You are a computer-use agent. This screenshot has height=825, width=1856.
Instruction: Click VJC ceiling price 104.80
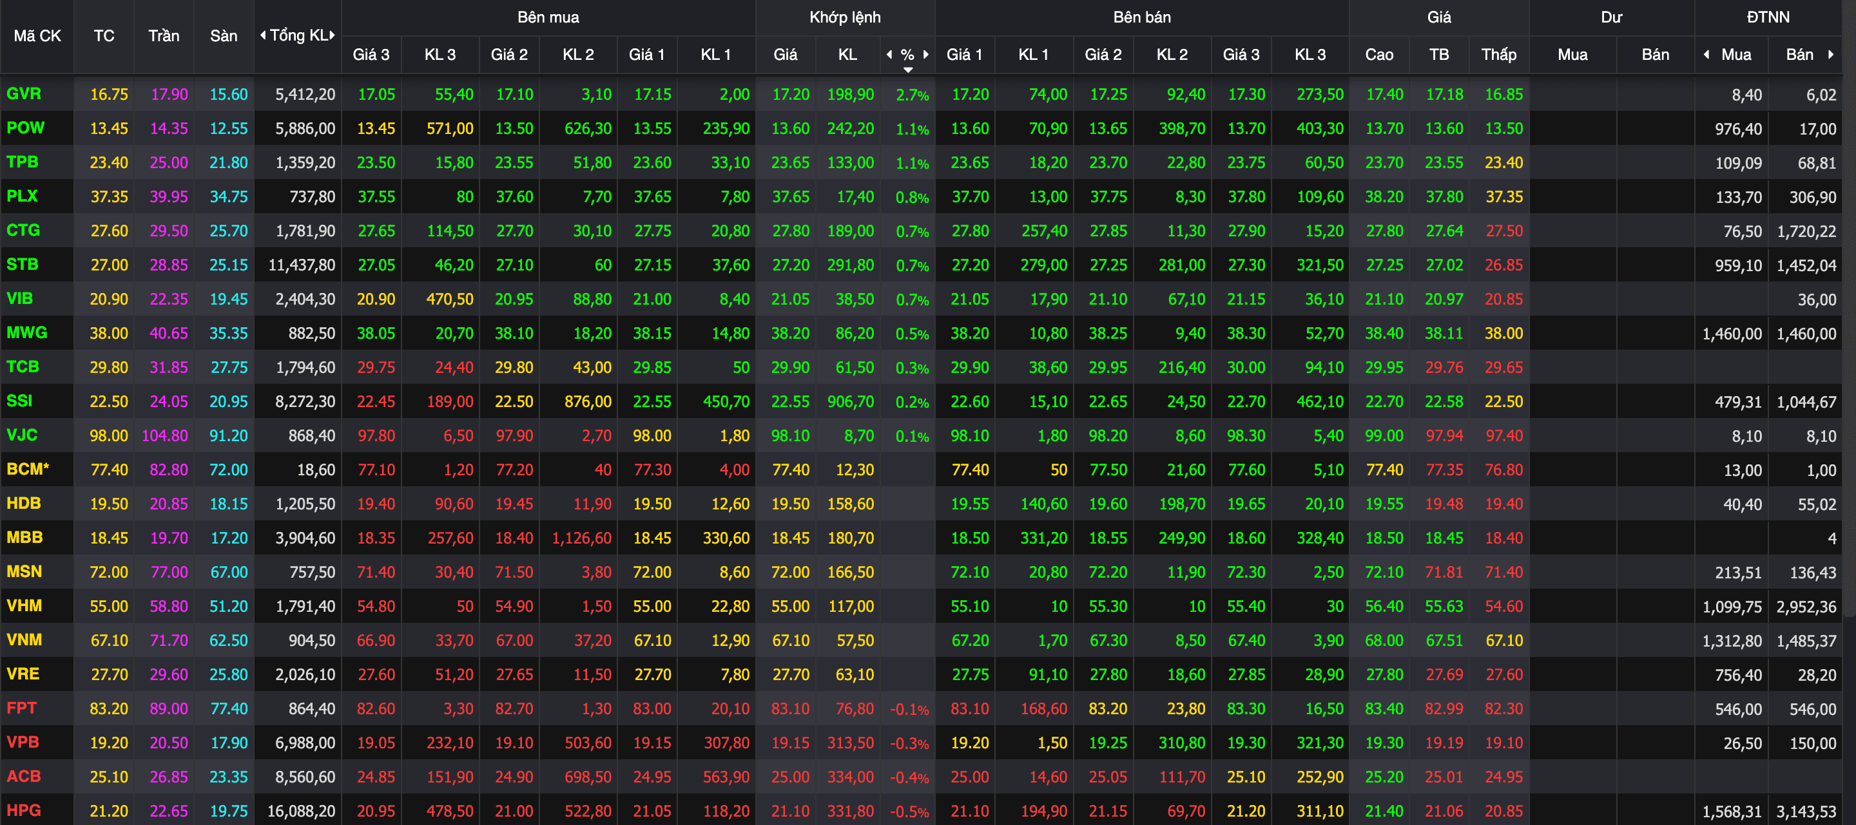(164, 435)
